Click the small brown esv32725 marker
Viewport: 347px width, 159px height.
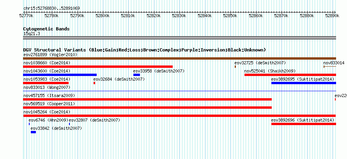pos(235,67)
